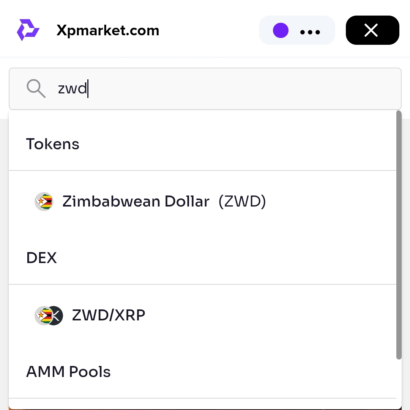The height and width of the screenshot is (410, 410).
Task: Open the ZWD/XRP DEX pair result
Action: (x=203, y=315)
